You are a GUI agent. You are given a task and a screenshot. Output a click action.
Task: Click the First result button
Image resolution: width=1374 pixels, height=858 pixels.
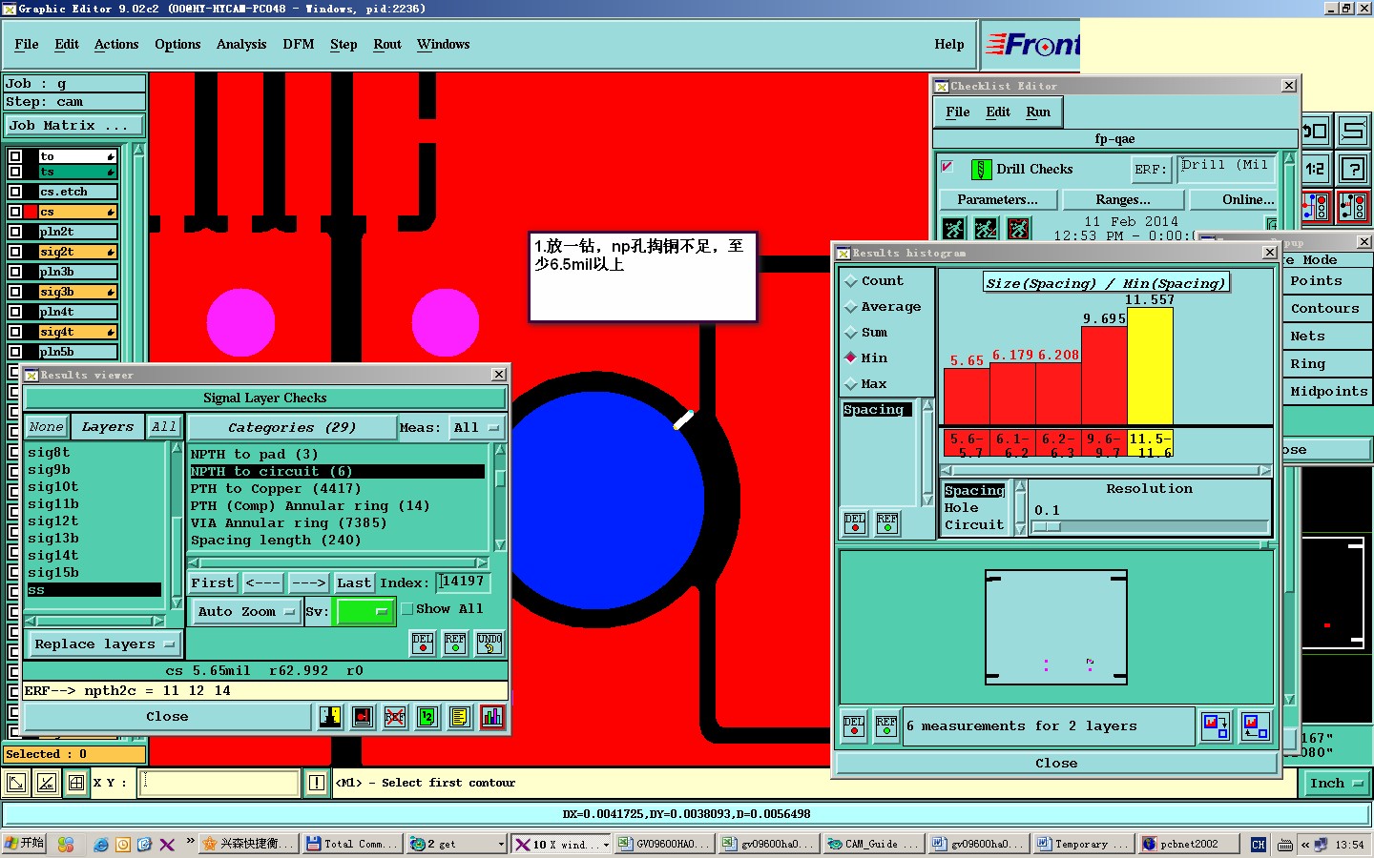212,583
